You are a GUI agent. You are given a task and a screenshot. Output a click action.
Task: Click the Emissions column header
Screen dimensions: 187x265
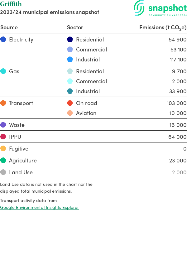click(163, 27)
